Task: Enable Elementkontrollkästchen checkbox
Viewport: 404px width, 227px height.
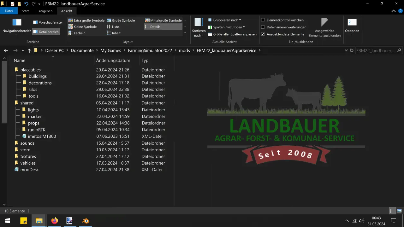Action: click(x=263, y=20)
